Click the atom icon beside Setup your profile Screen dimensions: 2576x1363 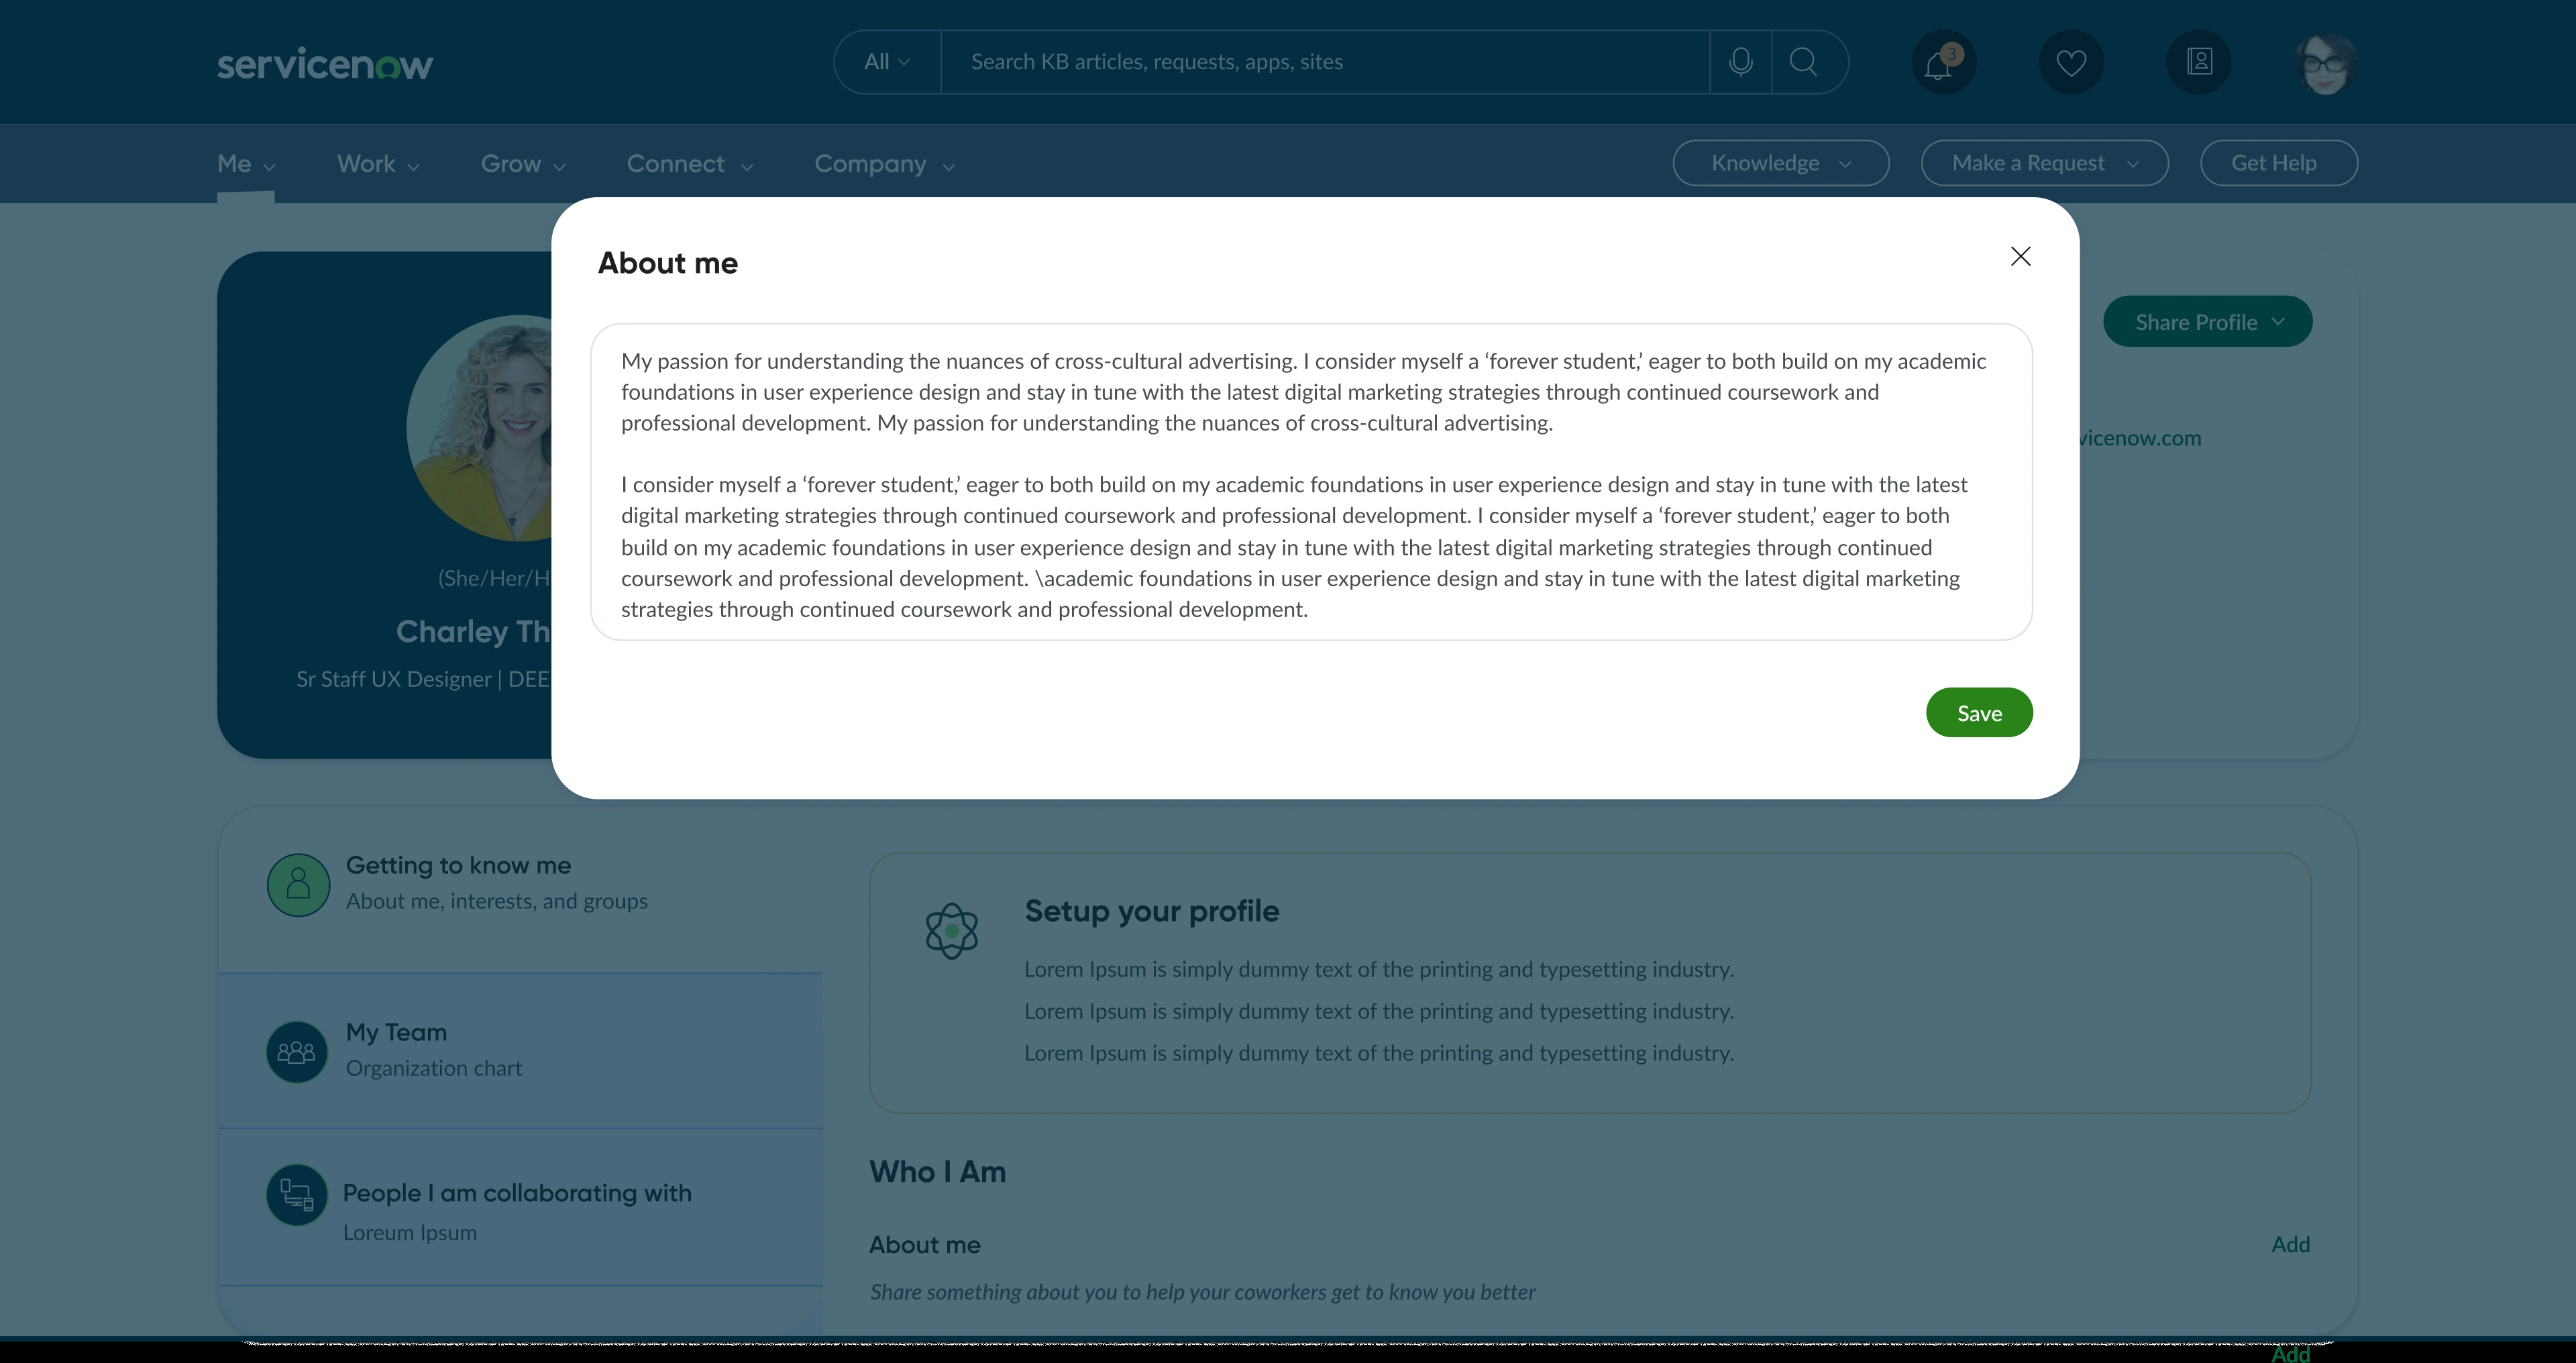click(951, 931)
